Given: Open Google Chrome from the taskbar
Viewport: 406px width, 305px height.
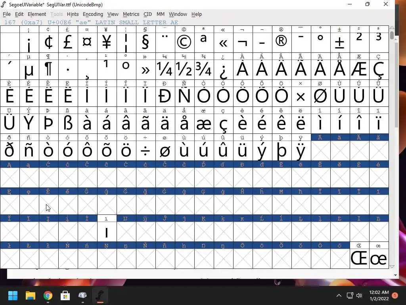Looking at the screenshot, I should click(48, 295).
